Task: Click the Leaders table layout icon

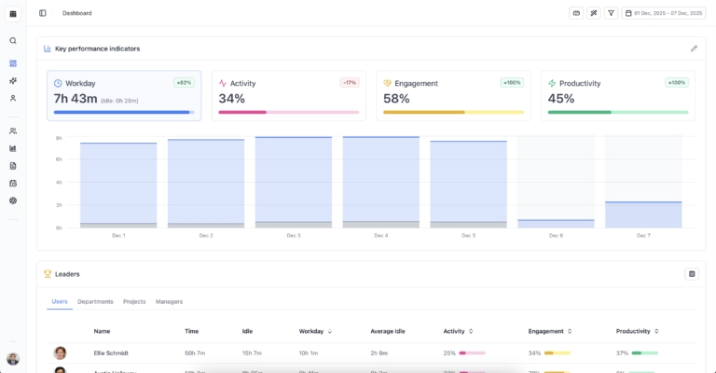Action: (692, 274)
